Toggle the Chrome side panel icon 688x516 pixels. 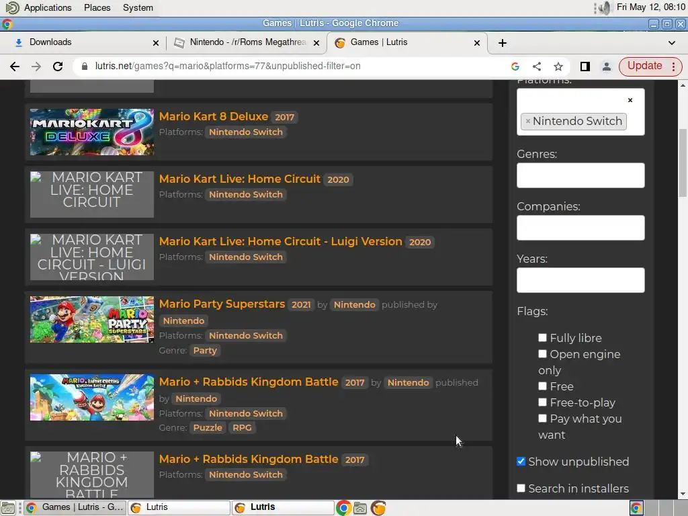tap(585, 67)
